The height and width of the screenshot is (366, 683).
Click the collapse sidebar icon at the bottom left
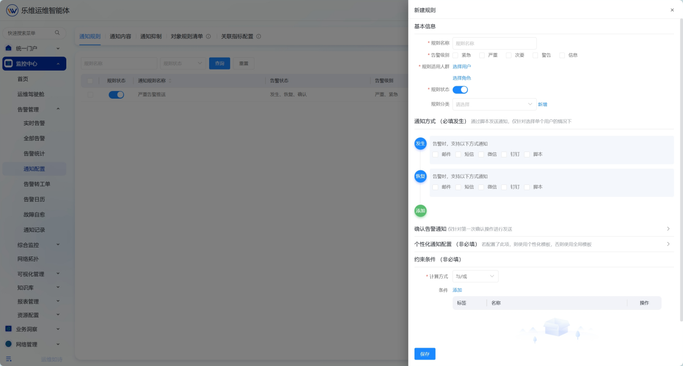[9, 359]
